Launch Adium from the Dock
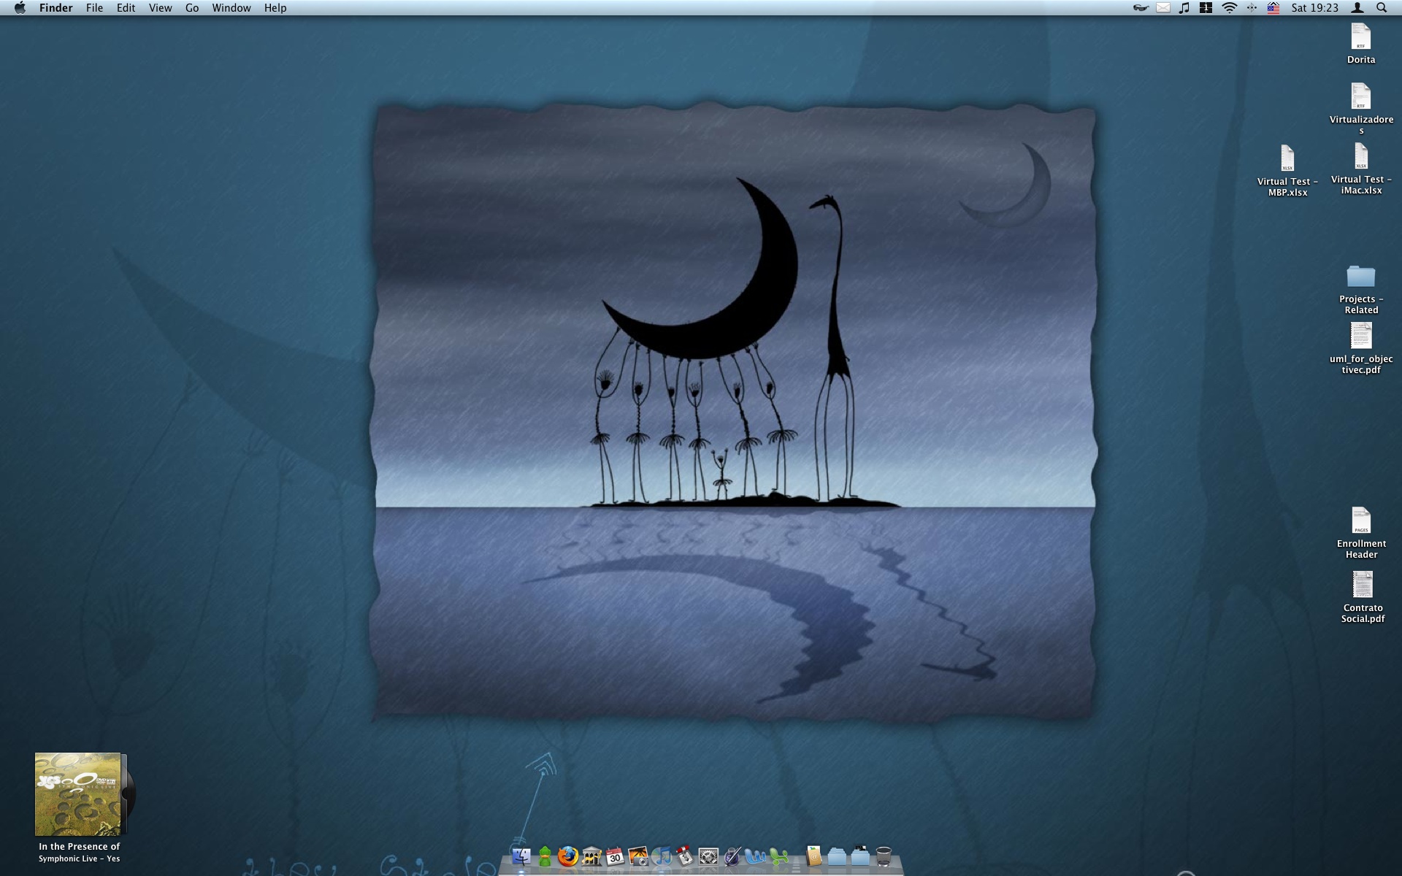1402x876 pixels. click(x=545, y=856)
